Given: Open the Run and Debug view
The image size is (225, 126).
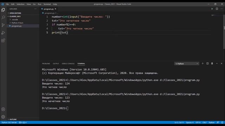Looking at the screenshot, I should [x=3, y=33].
